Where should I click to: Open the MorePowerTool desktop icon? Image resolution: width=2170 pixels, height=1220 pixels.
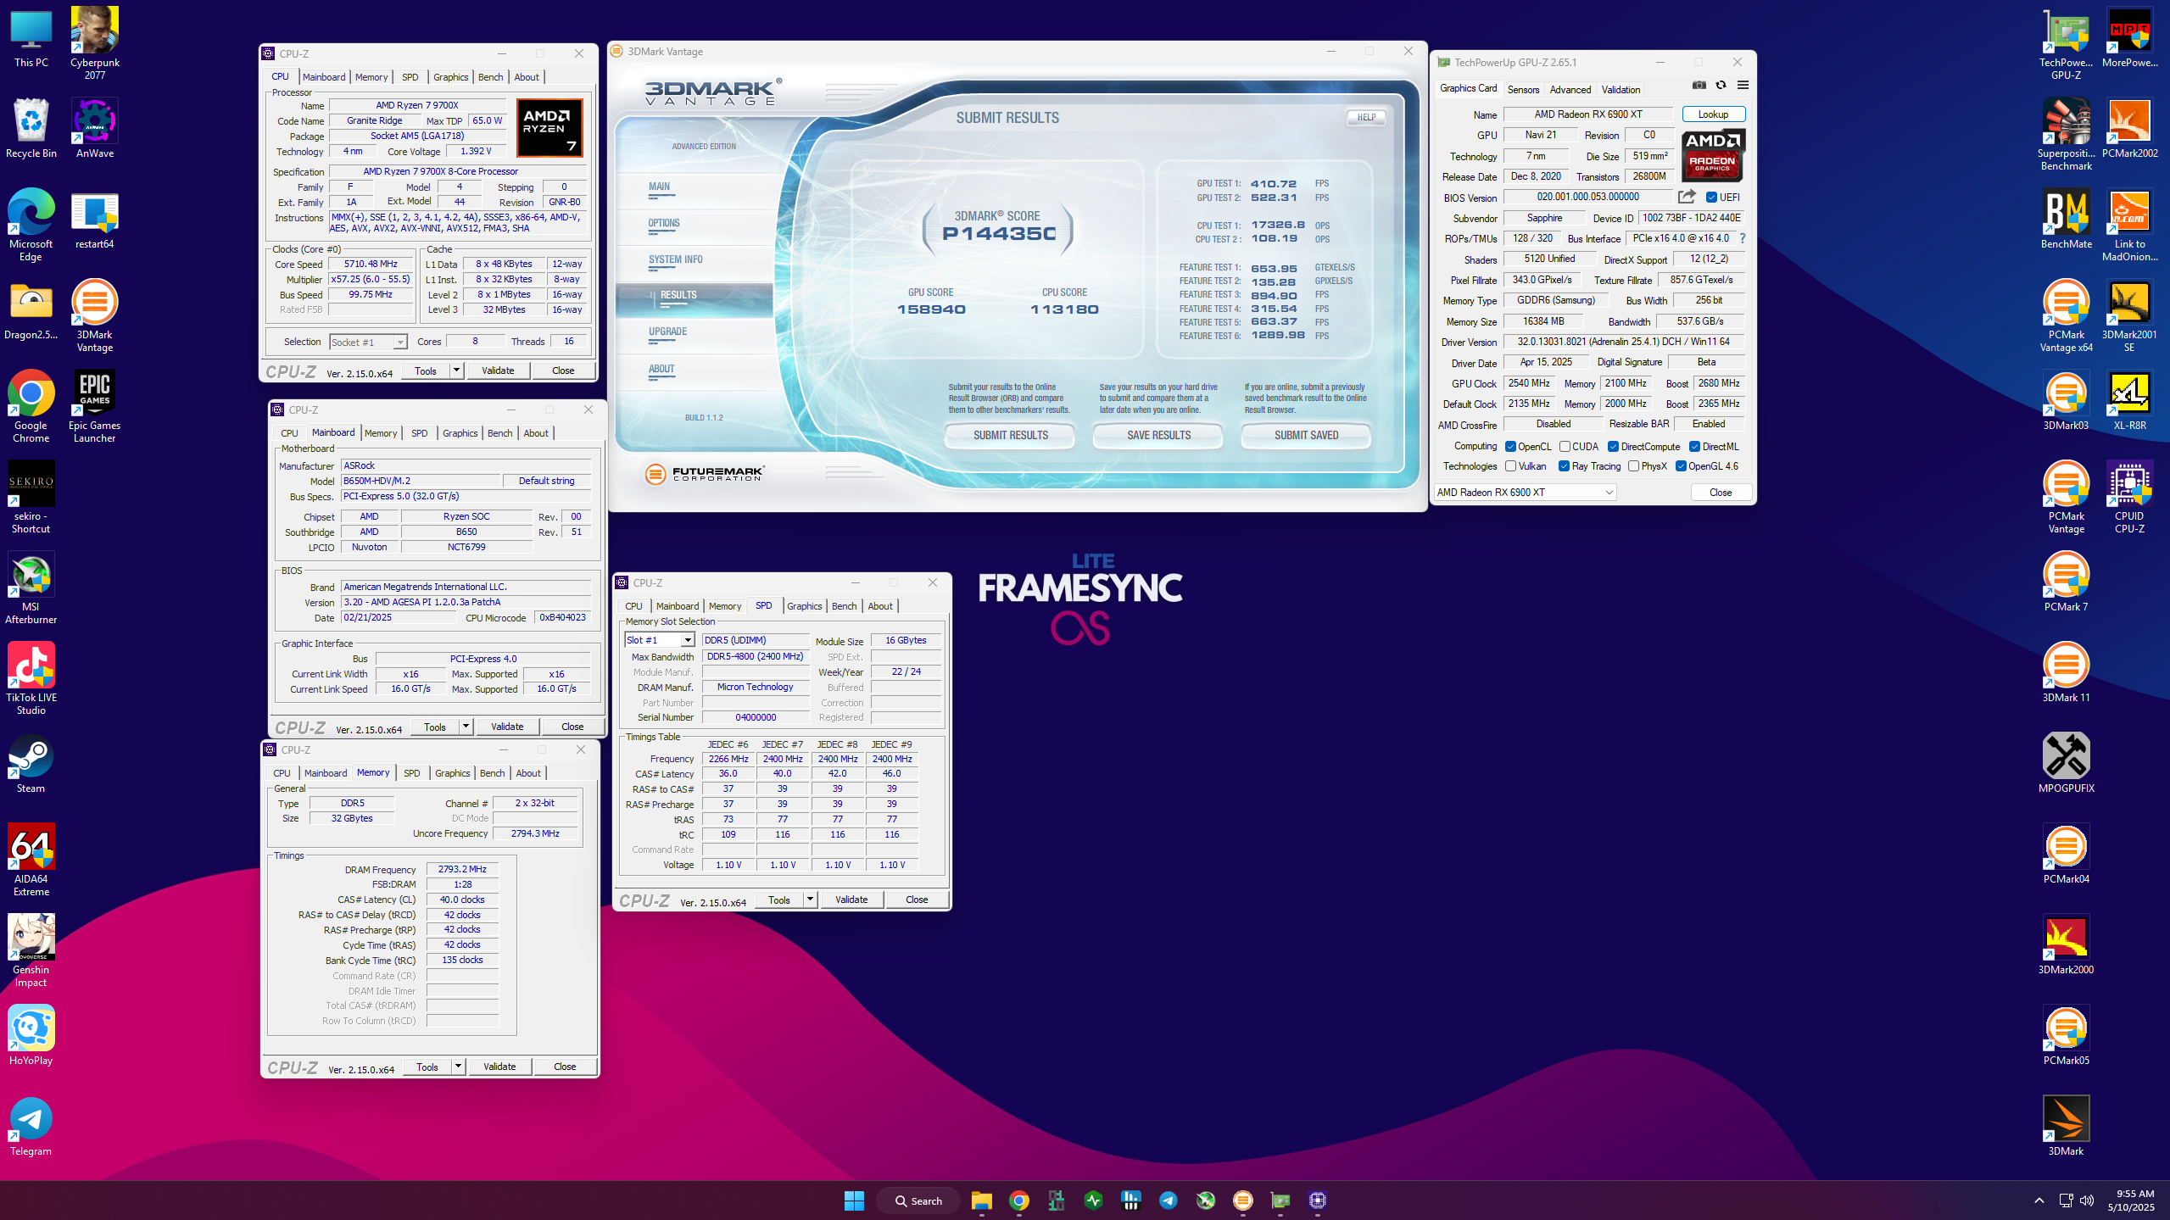tap(2128, 37)
